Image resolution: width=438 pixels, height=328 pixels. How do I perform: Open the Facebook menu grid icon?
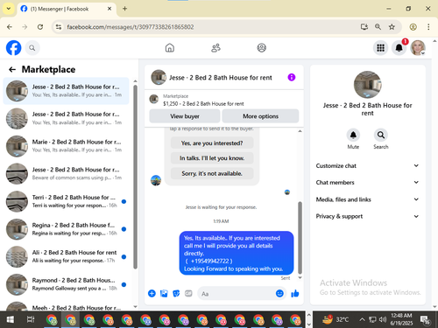[x=380, y=48]
